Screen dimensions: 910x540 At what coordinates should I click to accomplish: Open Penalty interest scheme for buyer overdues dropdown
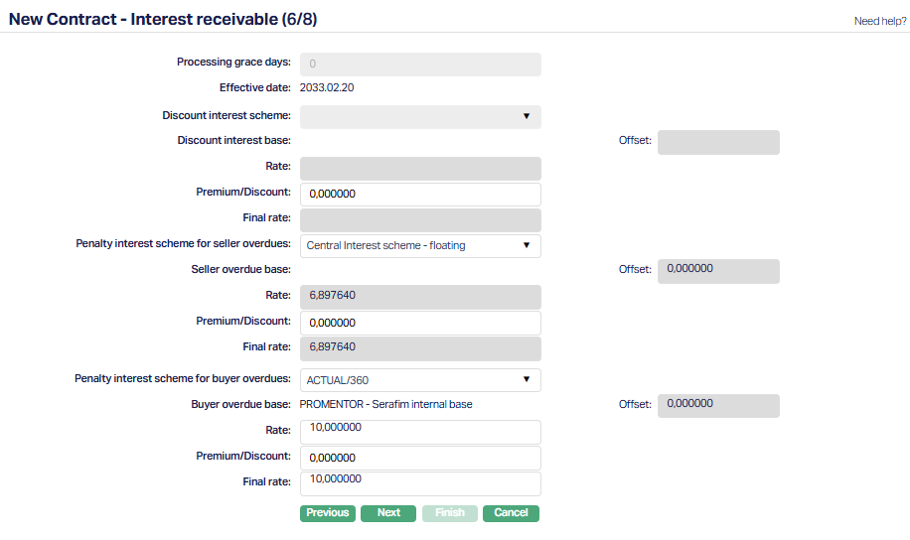tap(420, 380)
